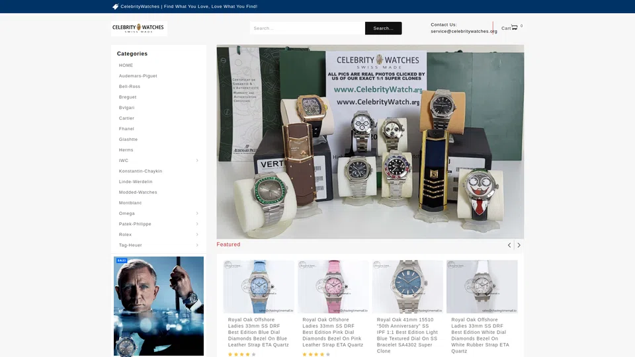Open the Bvlgari category

click(x=127, y=107)
